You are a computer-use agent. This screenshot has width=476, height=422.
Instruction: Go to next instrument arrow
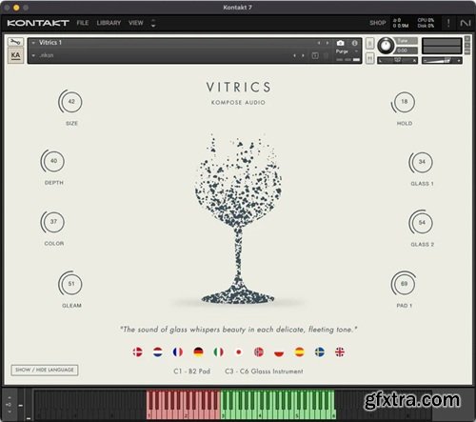tap(327, 43)
